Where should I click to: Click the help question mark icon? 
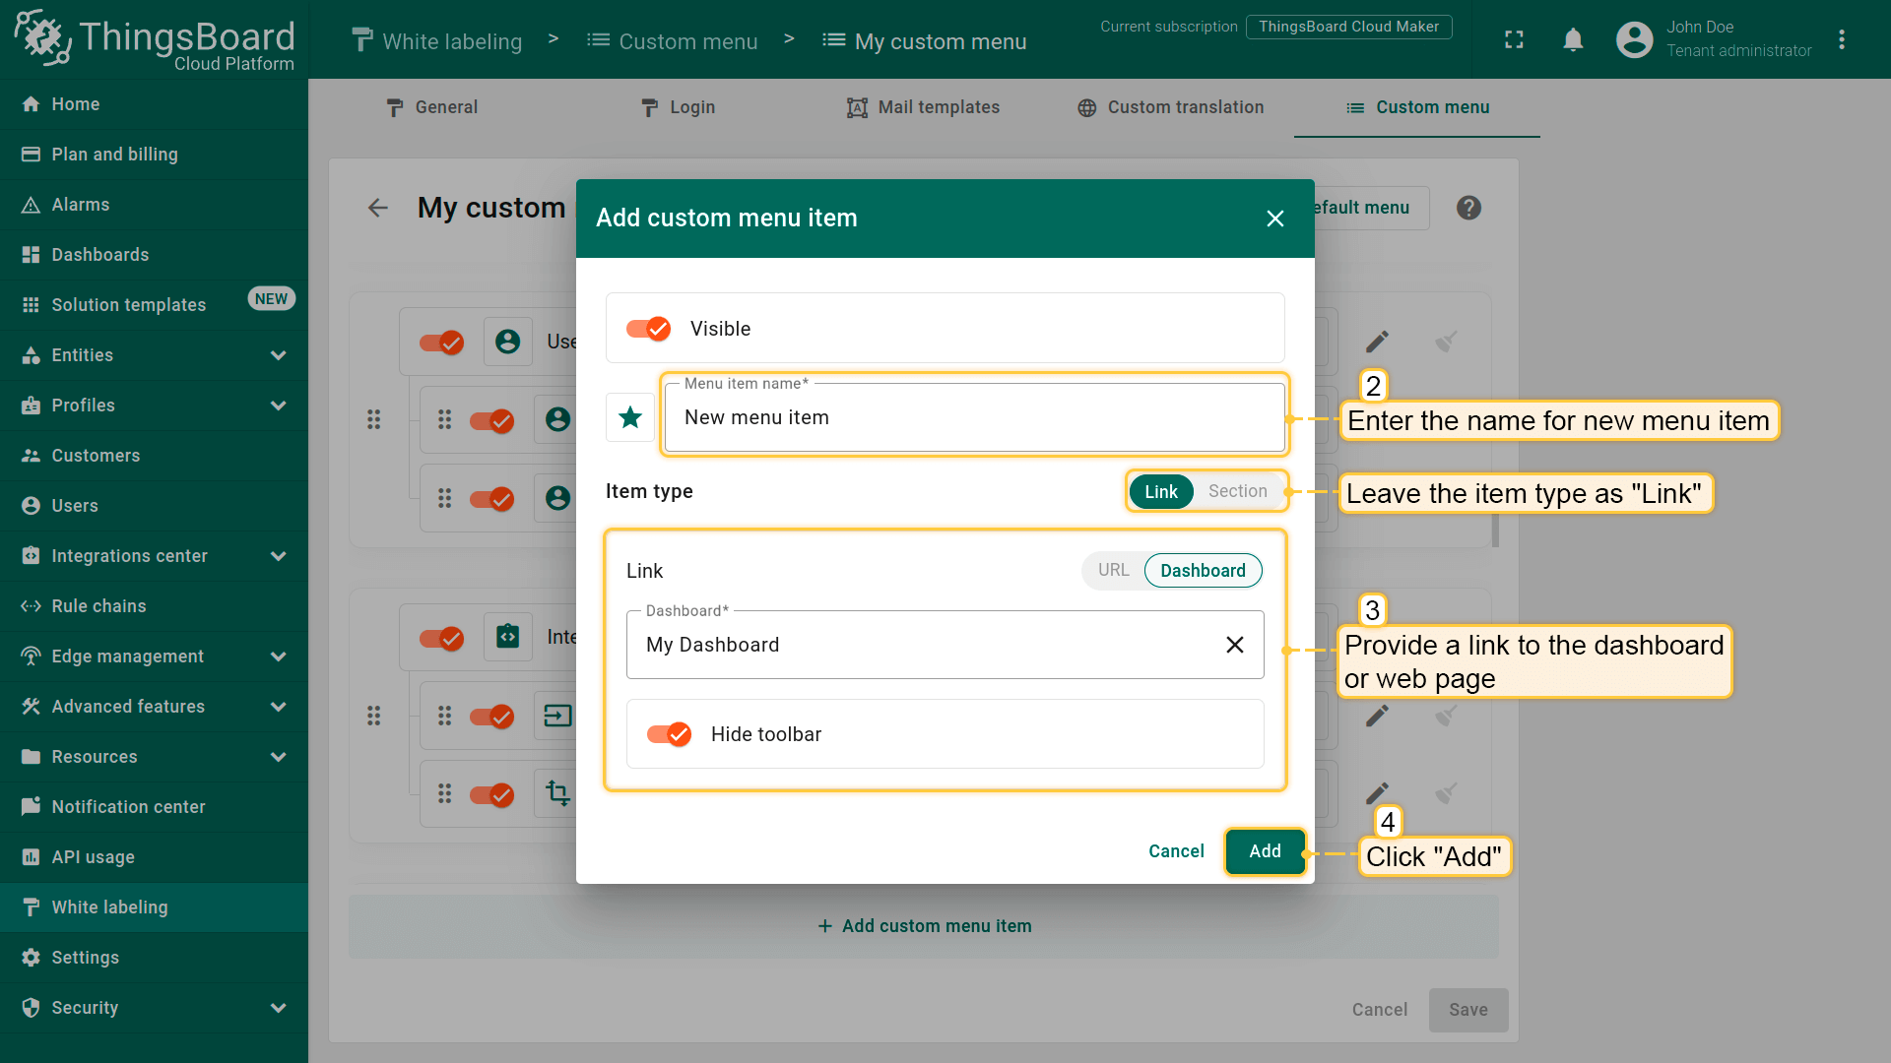click(1468, 208)
